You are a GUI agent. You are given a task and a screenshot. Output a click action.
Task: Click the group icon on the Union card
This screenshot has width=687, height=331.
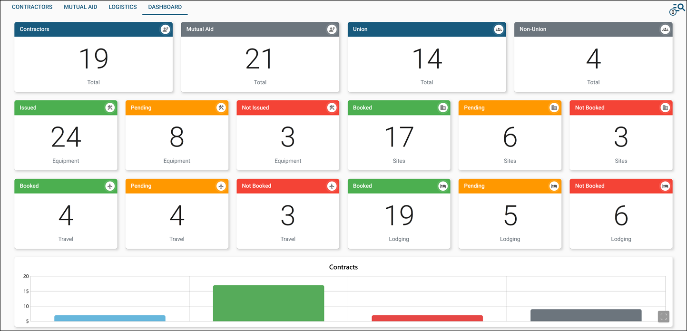(x=498, y=29)
